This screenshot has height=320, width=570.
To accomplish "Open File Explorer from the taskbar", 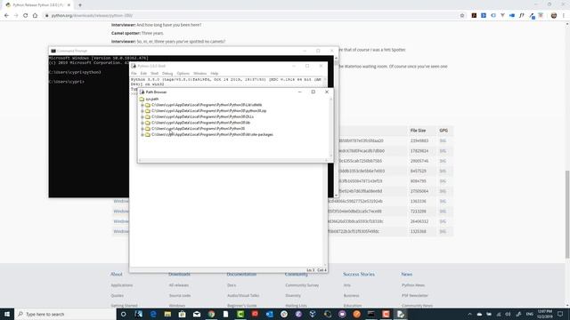I will tap(167, 314).
